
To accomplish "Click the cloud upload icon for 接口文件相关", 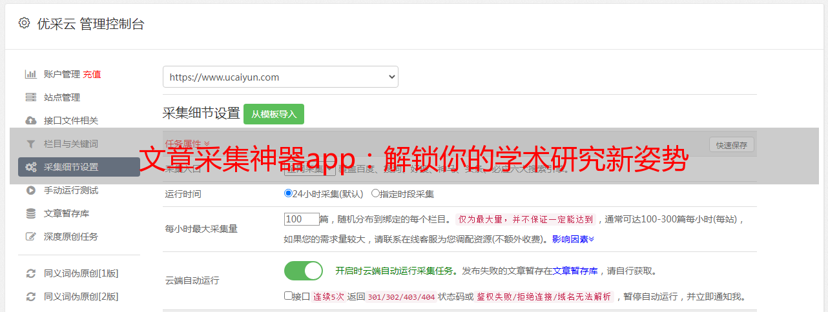I will (x=30, y=121).
